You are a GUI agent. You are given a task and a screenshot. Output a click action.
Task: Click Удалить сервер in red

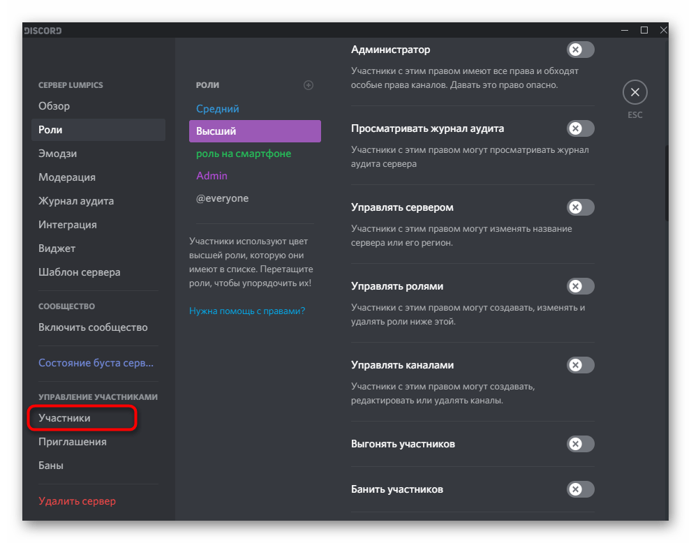[98, 502]
